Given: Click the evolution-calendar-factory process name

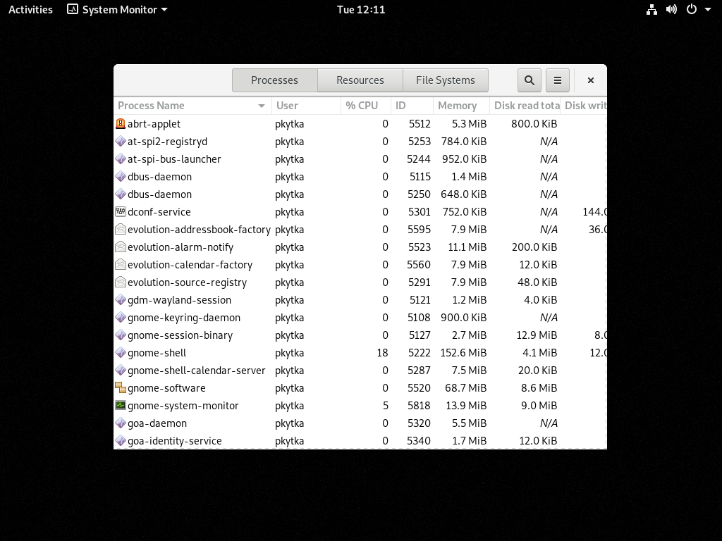Looking at the screenshot, I should click(x=190, y=265).
